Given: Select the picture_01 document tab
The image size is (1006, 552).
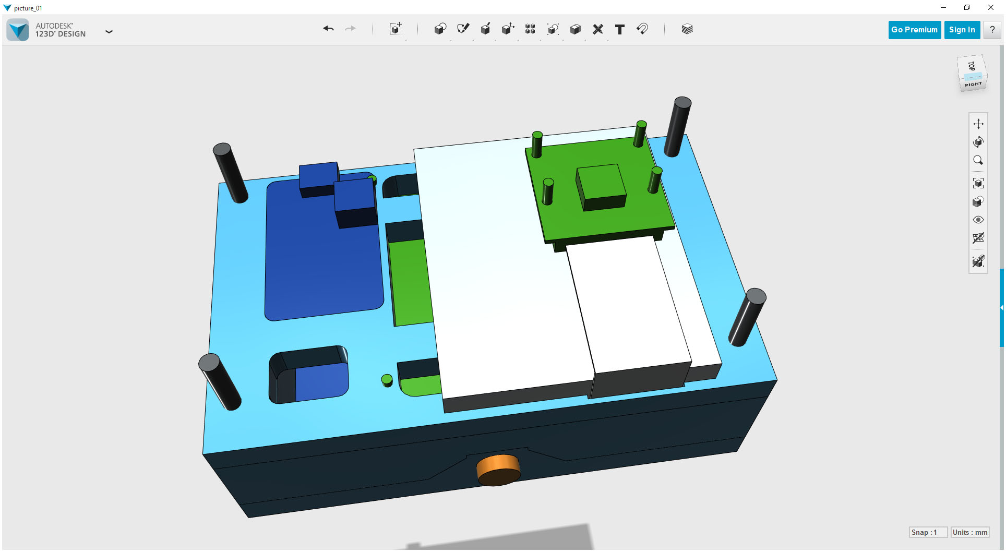Looking at the screenshot, I should point(27,8).
